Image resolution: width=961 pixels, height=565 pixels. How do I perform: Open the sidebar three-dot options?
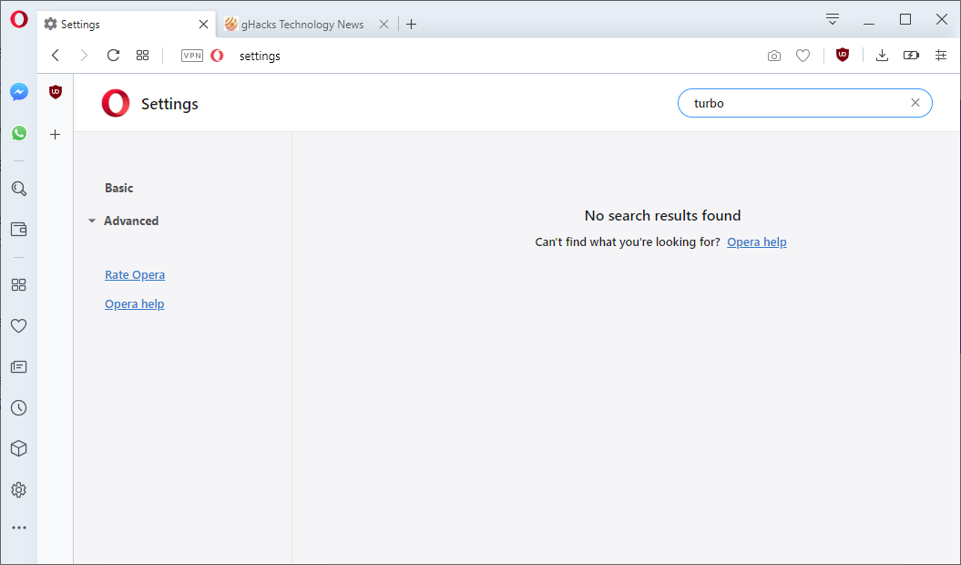pyautogui.click(x=19, y=528)
